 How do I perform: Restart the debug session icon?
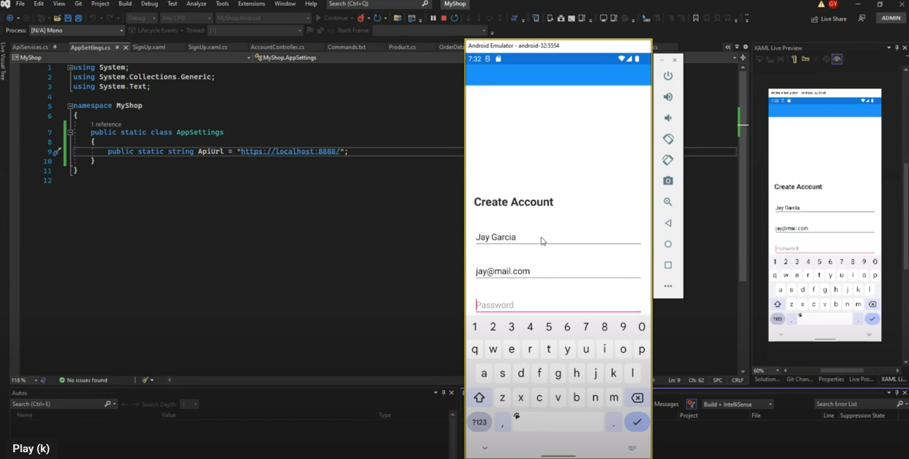coord(454,18)
